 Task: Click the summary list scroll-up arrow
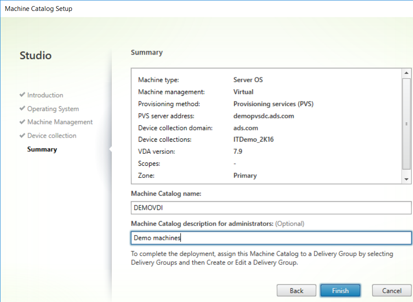[x=406, y=73]
